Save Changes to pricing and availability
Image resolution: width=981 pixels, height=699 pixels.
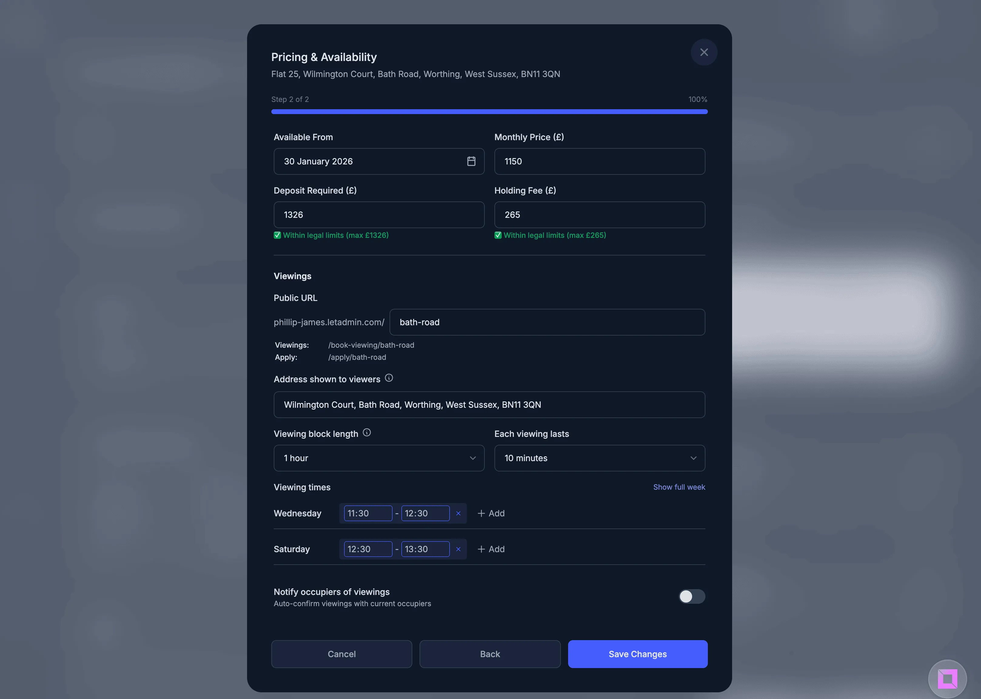tap(637, 654)
